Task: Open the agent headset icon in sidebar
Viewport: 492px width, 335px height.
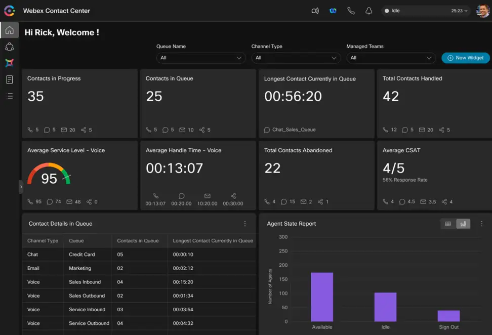Action: (10, 47)
